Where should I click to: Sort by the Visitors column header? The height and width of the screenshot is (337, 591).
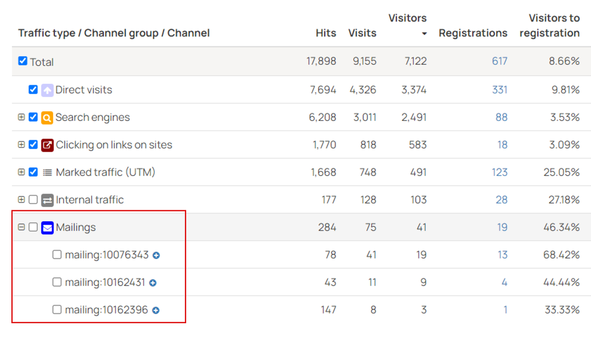(408, 18)
